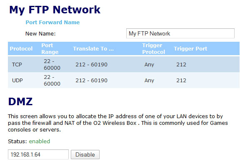Focus the DMZ IP address field
This screenshot has height=167, width=250.
click(x=38, y=154)
